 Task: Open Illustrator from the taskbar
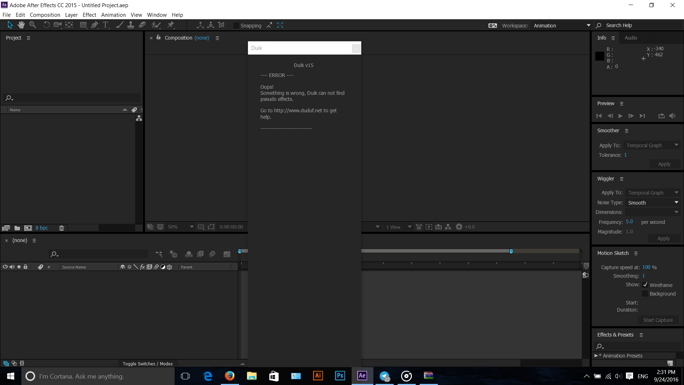pyautogui.click(x=318, y=376)
